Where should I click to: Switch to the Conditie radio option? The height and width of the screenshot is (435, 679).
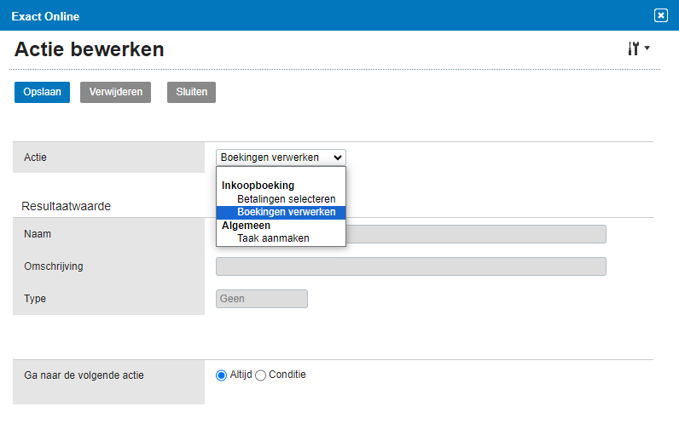click(261, 375)
